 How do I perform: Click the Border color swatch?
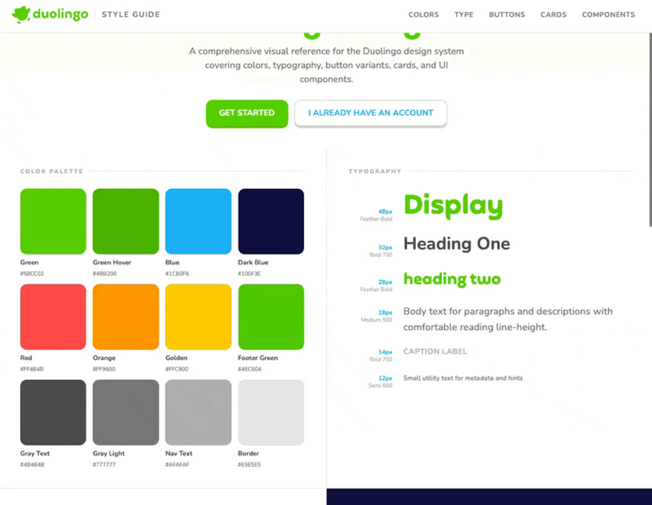[271, 412]
